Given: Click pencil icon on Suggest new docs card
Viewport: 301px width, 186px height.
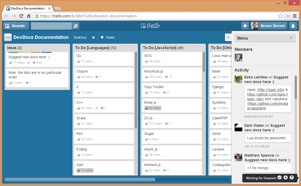Looking at the screenshot, I should click(x=29, y=63).
